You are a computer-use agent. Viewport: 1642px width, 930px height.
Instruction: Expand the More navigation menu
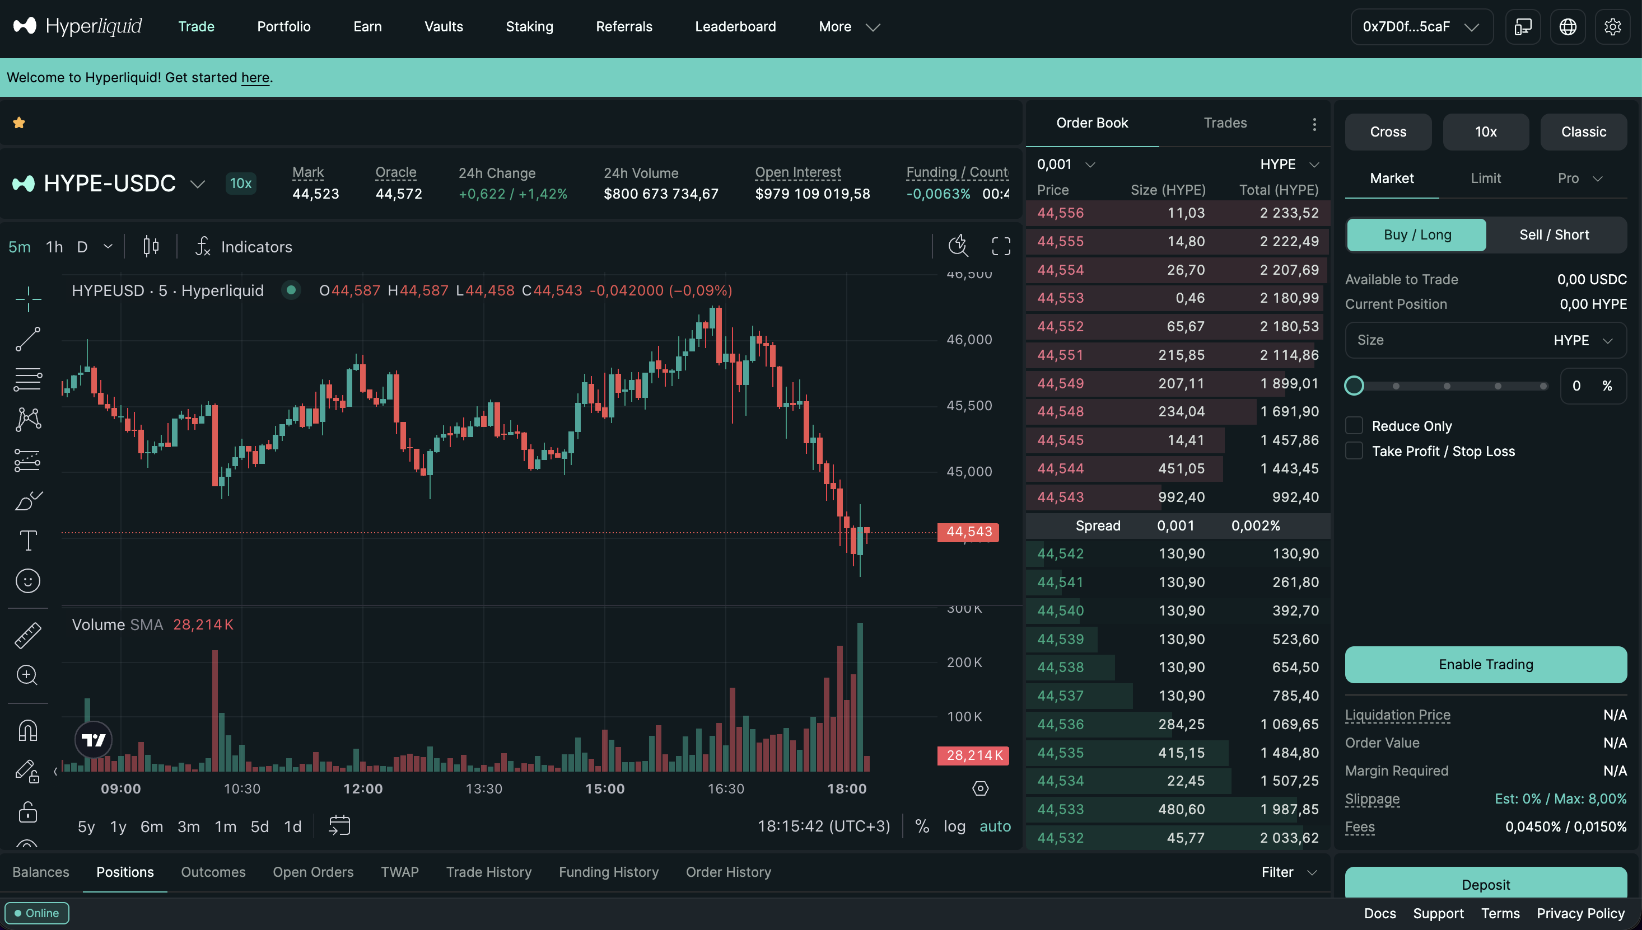tap(849, 27)
